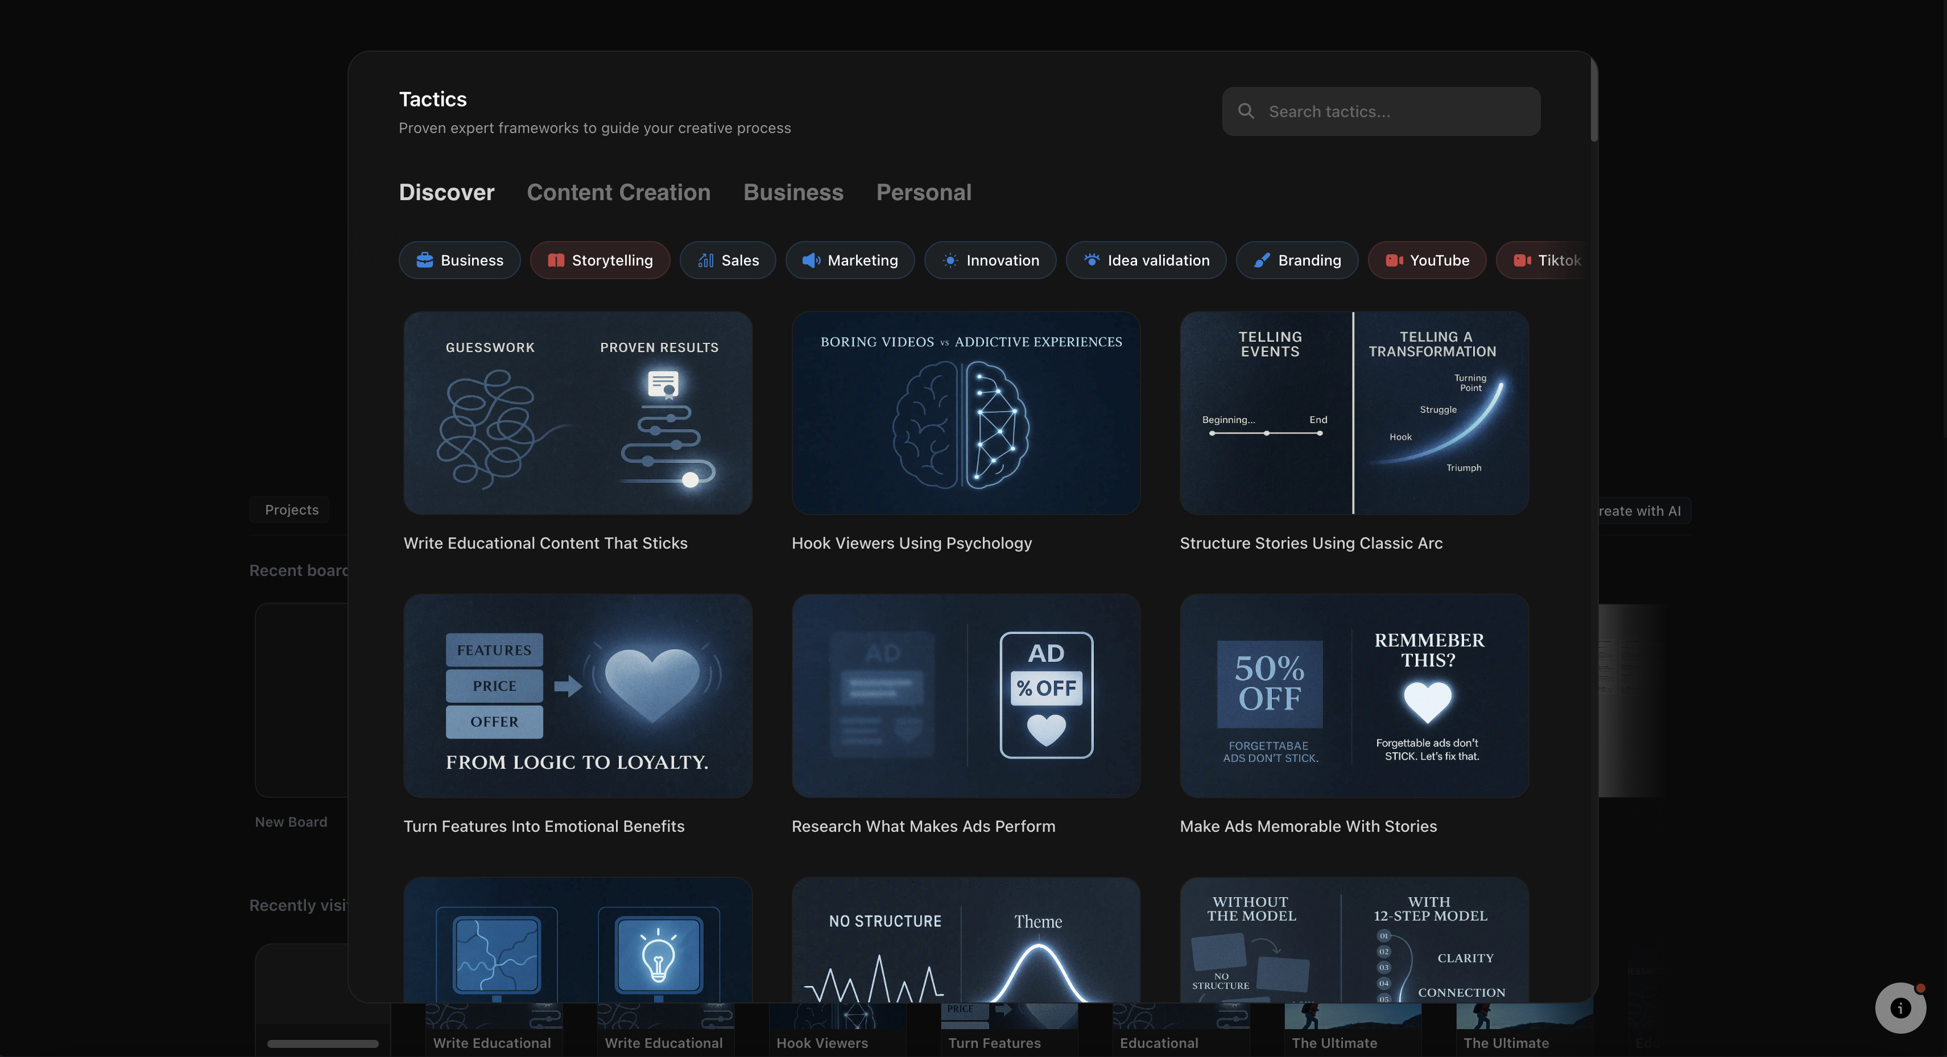This screenshot has height=1057, width=1947.
Task: Toggle the Storytelling filter chip
Action: pyautogui.click(x=600, y=260)
